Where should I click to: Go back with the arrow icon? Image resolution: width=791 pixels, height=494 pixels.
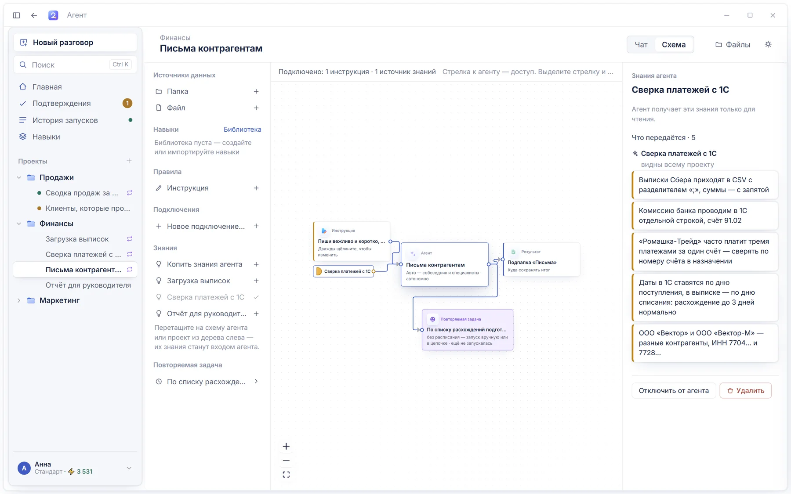tap(34, 15)
